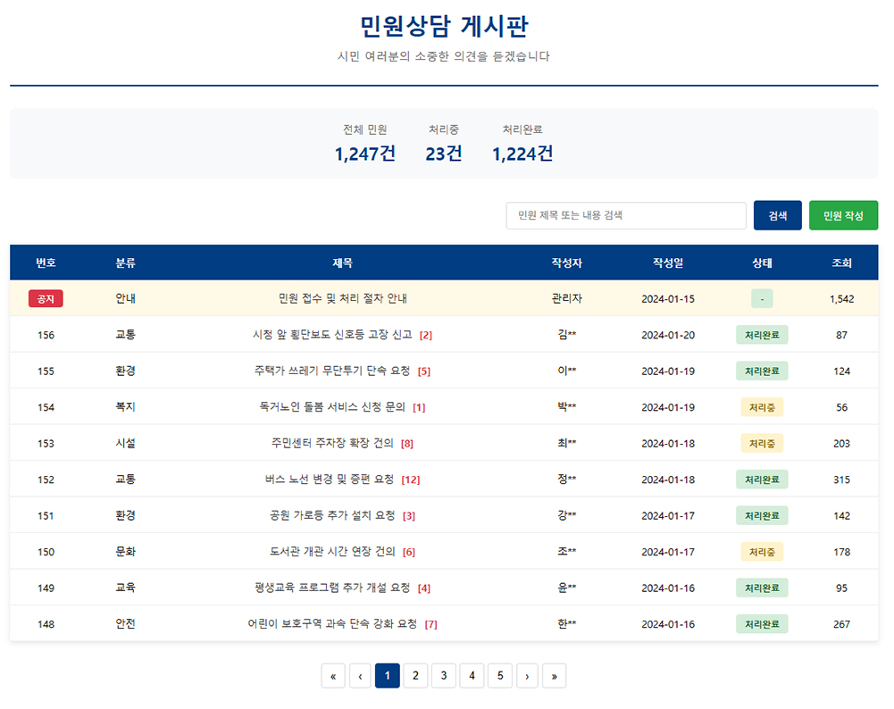Open the 민원 접수 및 처리 절차 안내 notice
This screenshot has height=709, width=894.
coord(343,298)
